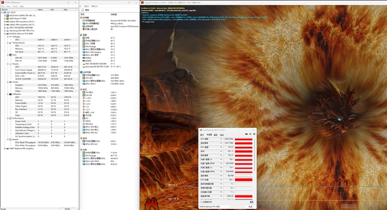Viewport: 387px width, 210px height.
Task: Click the Voltages group icon in HWMonitor
Action: 10,36
